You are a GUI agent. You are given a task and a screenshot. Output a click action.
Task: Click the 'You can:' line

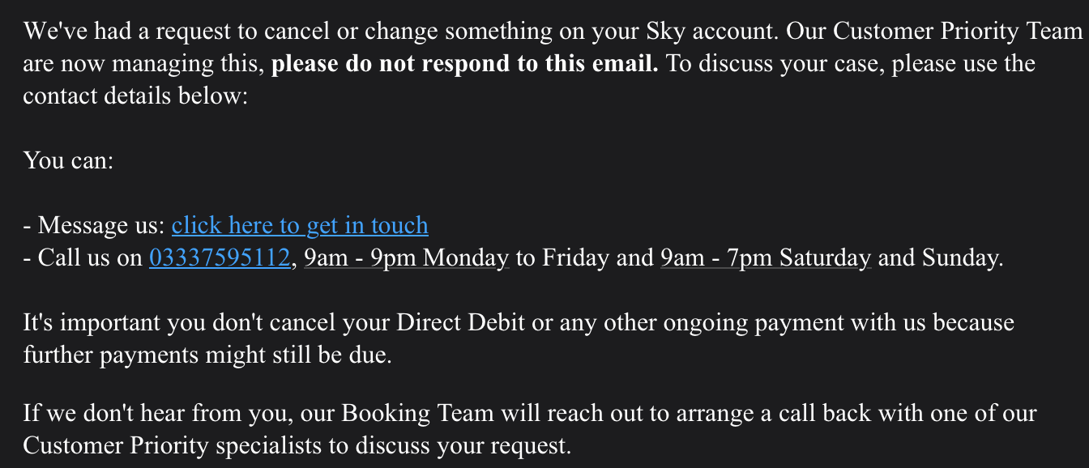click(x=68, y=160)
